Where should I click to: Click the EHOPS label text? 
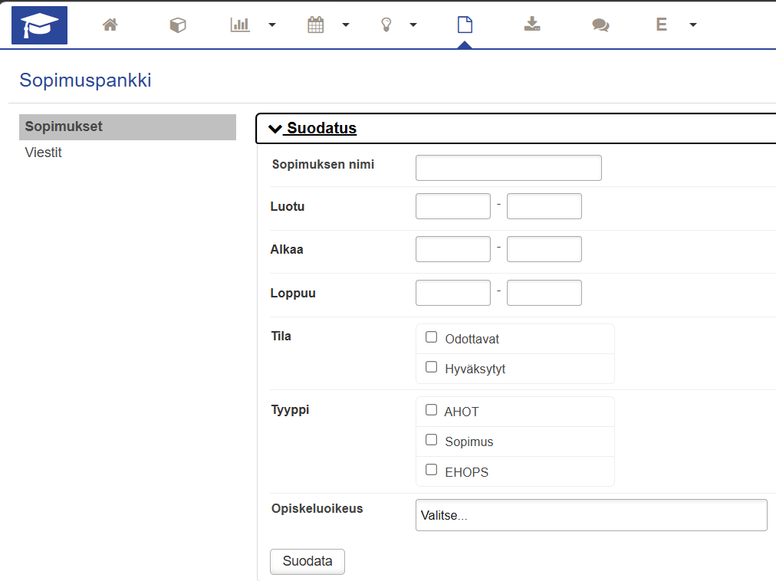(x=467, y=472)
